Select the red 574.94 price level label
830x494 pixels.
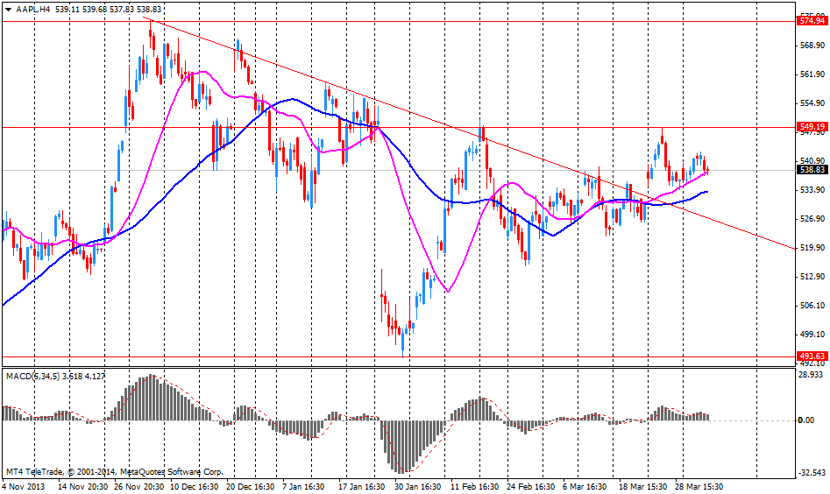[812, 21]
